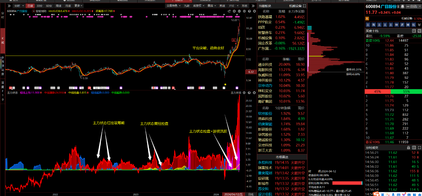Open the 叠加 overlay dropdown
This screenshot has height=196, width=422.
click(211, 6)
